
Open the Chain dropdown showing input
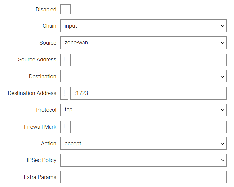(x=143, y=26)
